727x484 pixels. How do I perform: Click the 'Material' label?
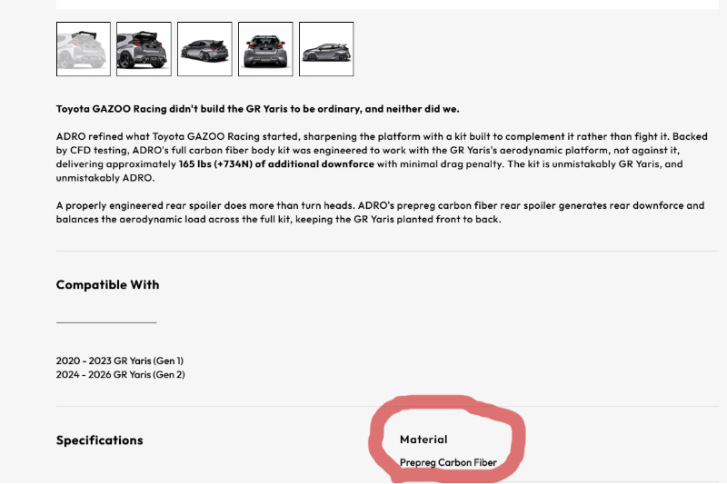[423, 440]
